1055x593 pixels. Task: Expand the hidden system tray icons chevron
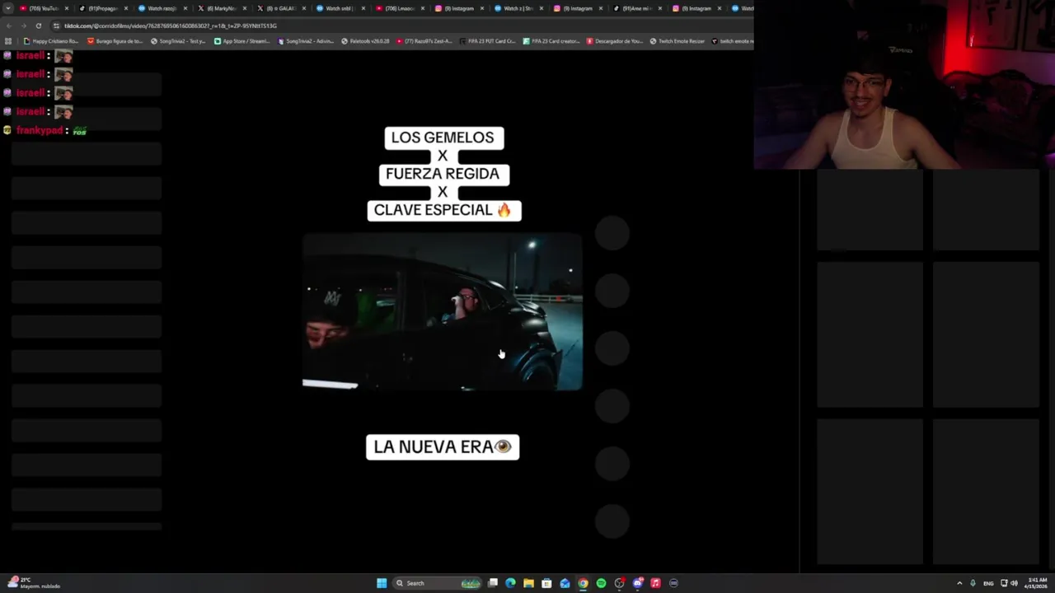point(959,583)
